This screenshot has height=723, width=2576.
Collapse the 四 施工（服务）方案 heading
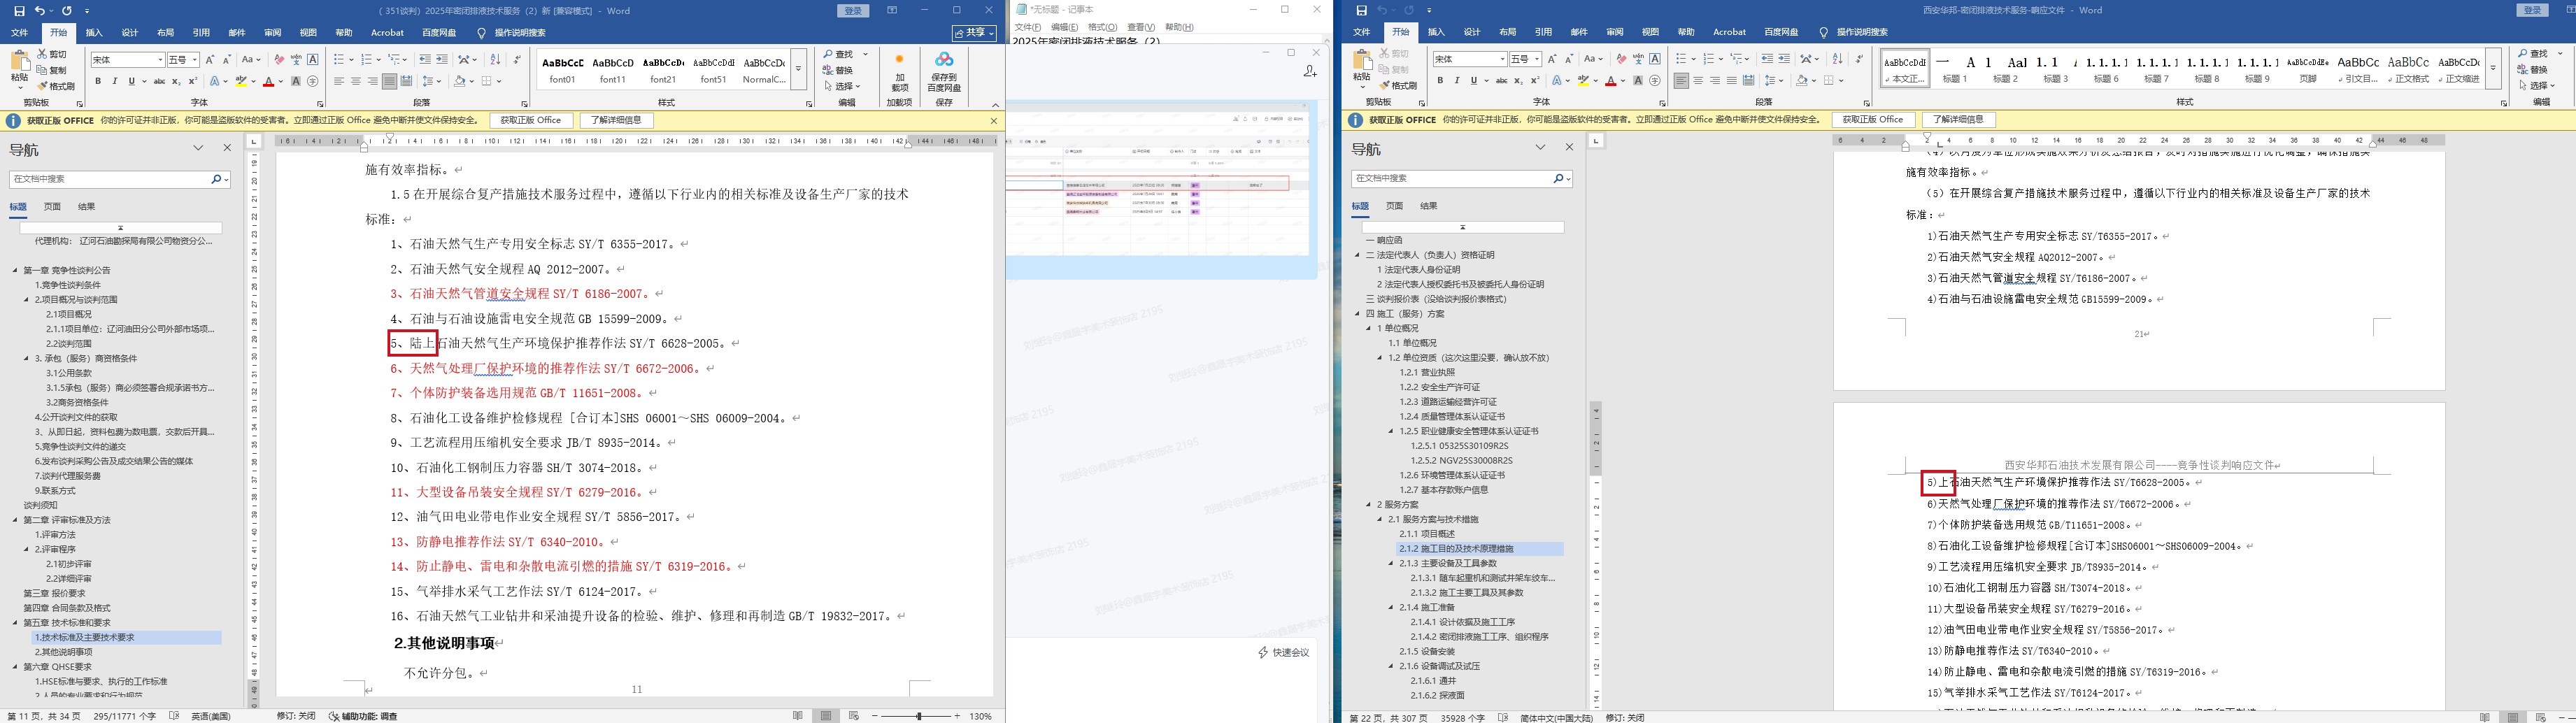[1357, 314]
